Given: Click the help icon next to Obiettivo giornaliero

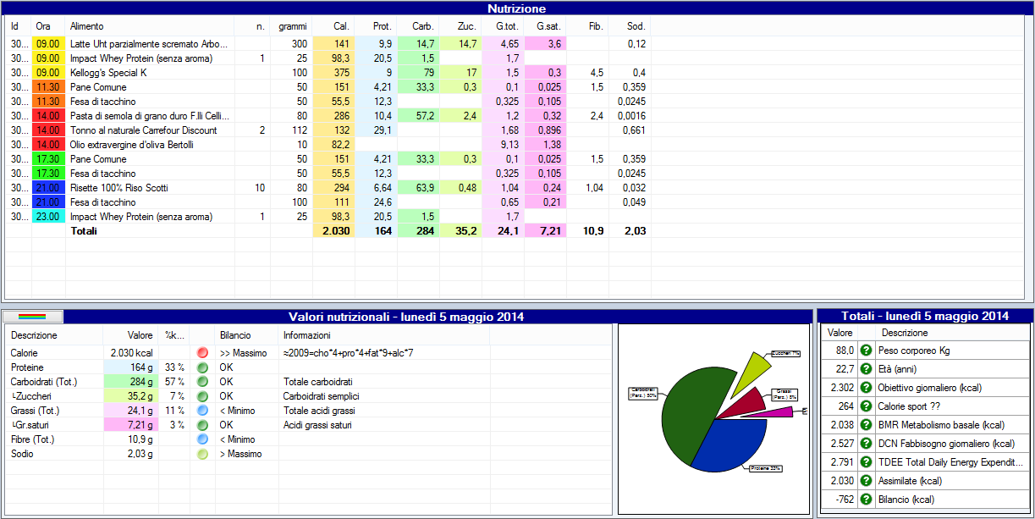Looking at the screenshot, I should point(866,388).
